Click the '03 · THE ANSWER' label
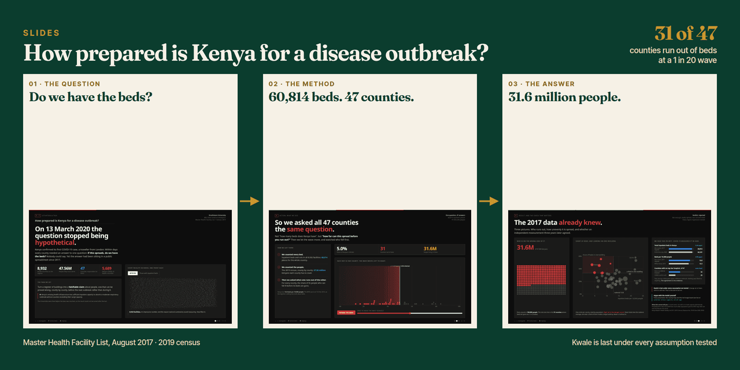The image size is (740, 370). [x=542, y=84]
